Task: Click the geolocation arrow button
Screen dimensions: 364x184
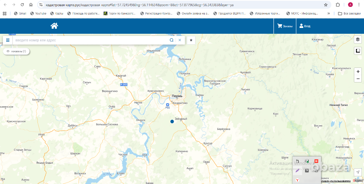Action: [x=358, y=172]
